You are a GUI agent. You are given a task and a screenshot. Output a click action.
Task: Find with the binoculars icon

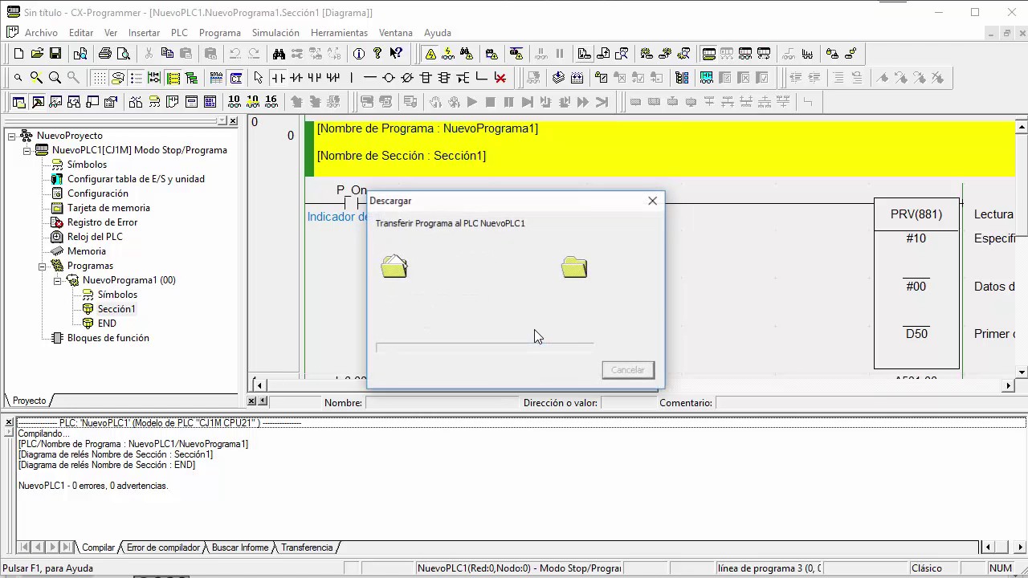[x=279, y=54]
